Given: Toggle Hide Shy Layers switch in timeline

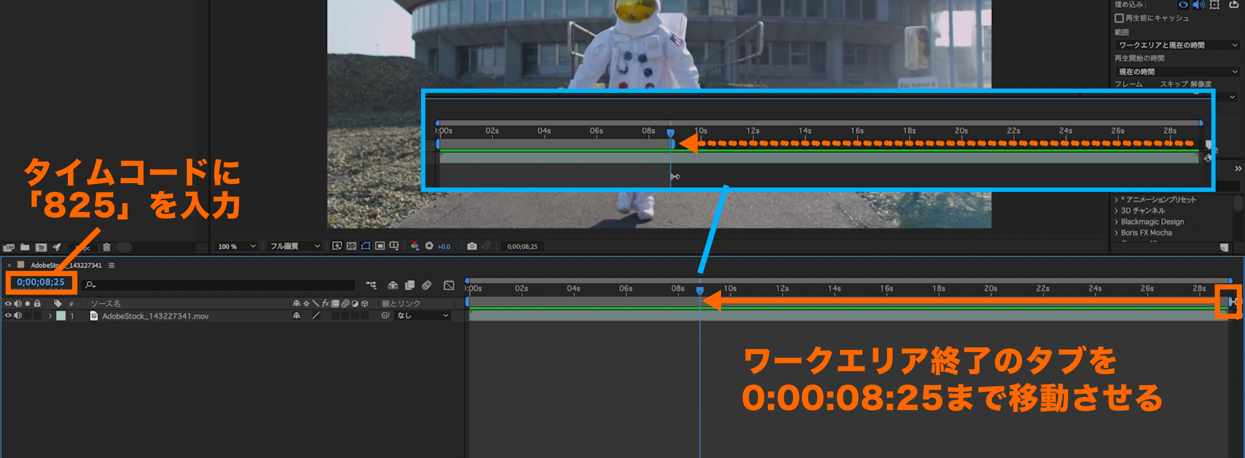Looking at the screenshot, I should [393, 285].
